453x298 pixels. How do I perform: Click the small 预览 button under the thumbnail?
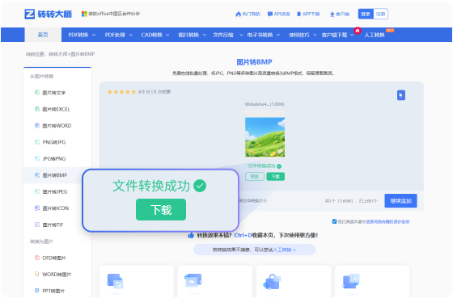pos(255,177)
